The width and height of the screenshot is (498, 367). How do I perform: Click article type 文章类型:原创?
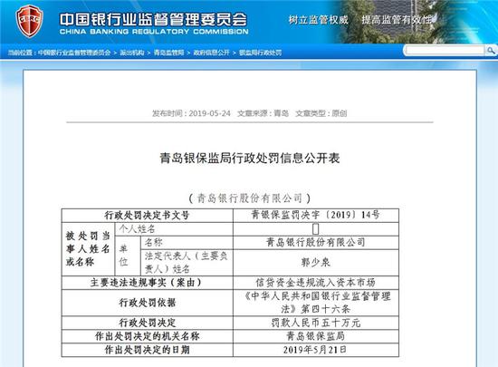[321, 113]
